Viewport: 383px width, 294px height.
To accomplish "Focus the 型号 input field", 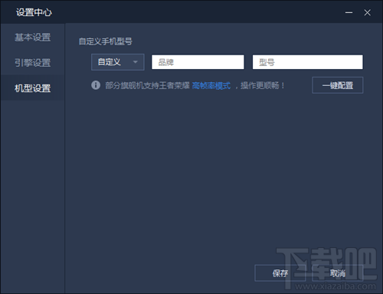I will [308, 62].
